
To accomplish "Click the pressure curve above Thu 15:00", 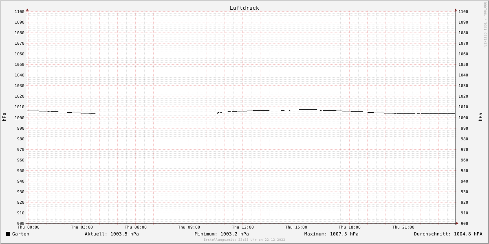I will point(296,110).
